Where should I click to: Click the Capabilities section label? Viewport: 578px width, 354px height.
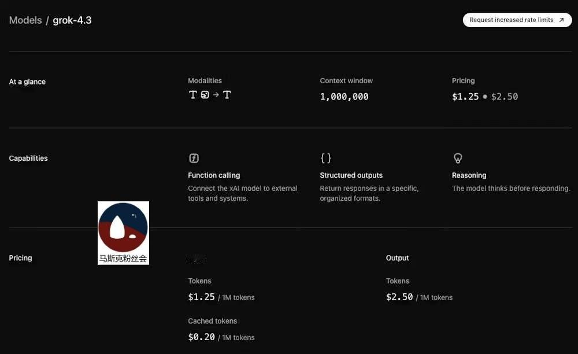(28, 158)
